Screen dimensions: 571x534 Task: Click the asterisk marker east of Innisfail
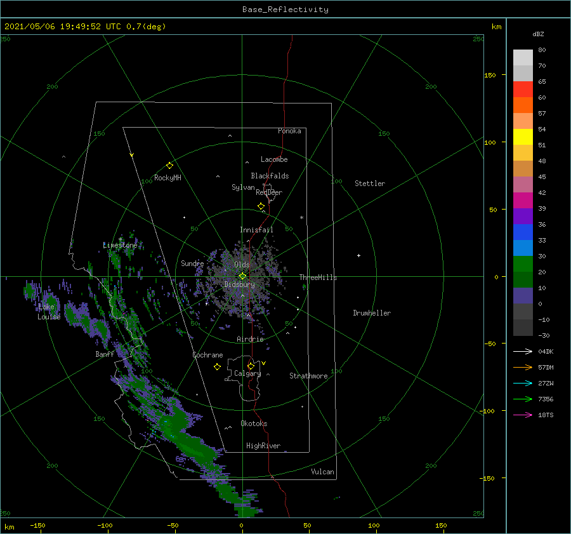pos(301,218)
